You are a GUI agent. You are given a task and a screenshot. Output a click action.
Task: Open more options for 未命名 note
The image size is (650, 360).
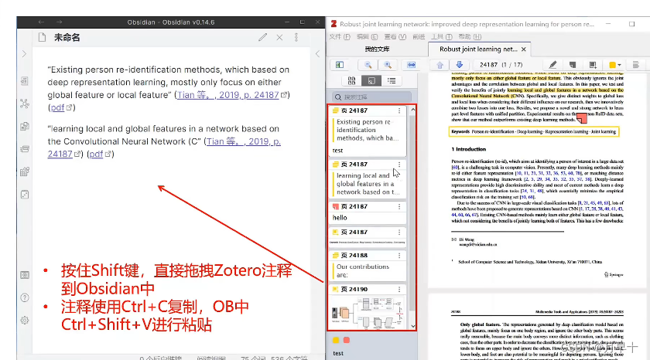pyautogui.click(x=296, y=37)
